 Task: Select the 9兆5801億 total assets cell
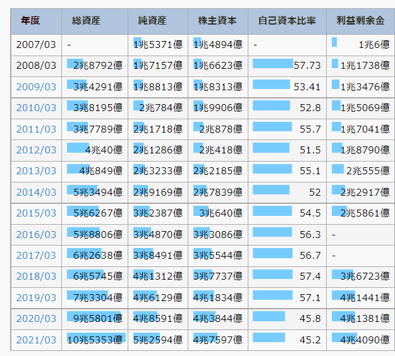[95, 319]
